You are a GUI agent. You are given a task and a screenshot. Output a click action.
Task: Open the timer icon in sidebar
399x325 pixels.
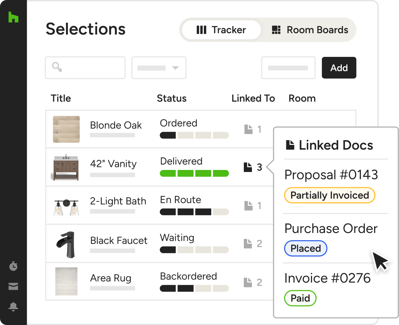tap(13, 266)
